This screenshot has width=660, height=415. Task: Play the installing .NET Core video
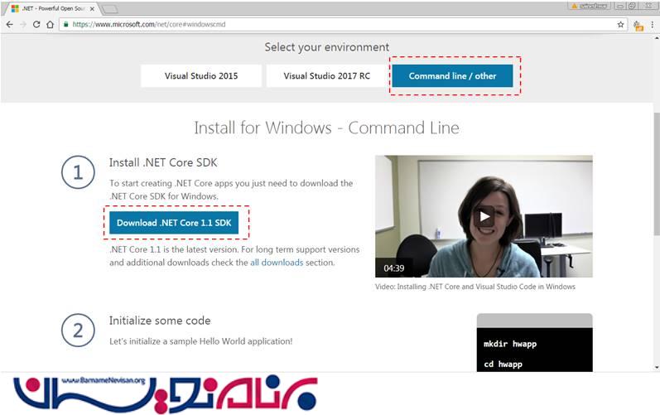pos(484,217)
